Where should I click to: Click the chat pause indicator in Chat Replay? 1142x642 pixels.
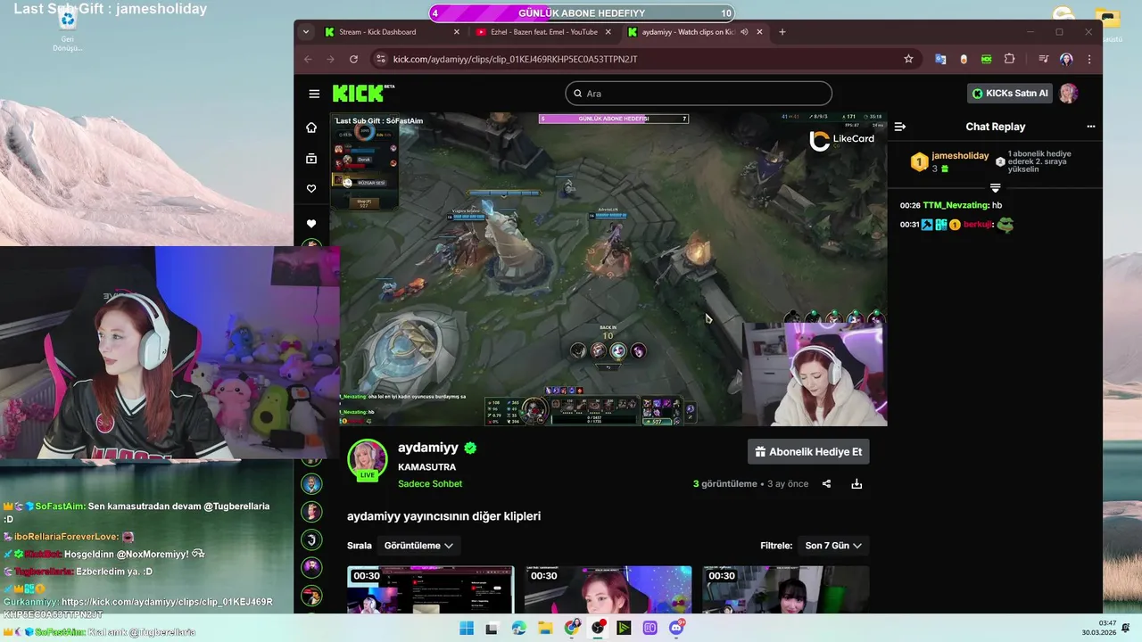(995, 188)
